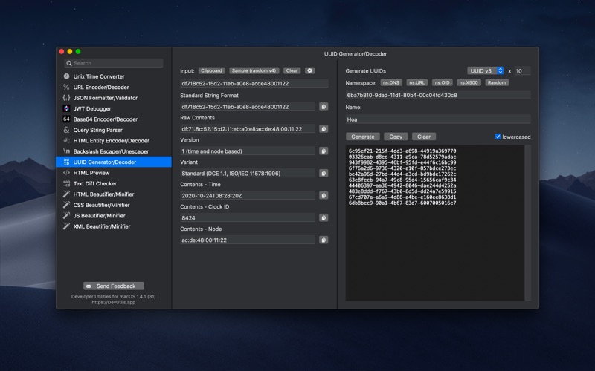The height and width of the screenshot is (371, 595).
Task: Open Base64 Encoder/Decoder in sidebar
Action: [105, 119]
